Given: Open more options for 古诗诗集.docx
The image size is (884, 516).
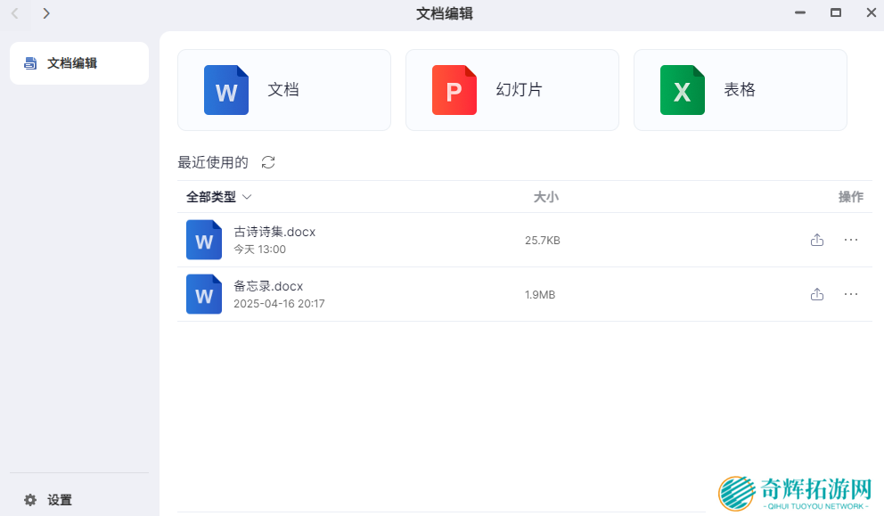Looking at the screenshot, I should 851,240.
